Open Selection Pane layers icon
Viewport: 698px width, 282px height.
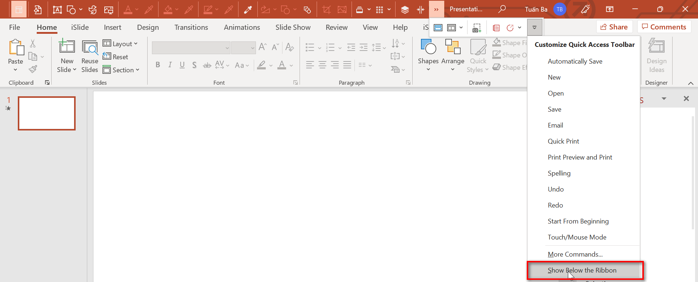tap(405, 9)
